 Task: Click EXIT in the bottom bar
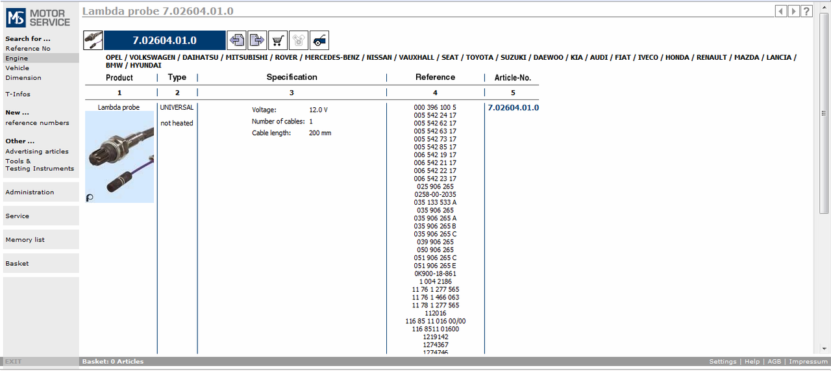[14, 361]
